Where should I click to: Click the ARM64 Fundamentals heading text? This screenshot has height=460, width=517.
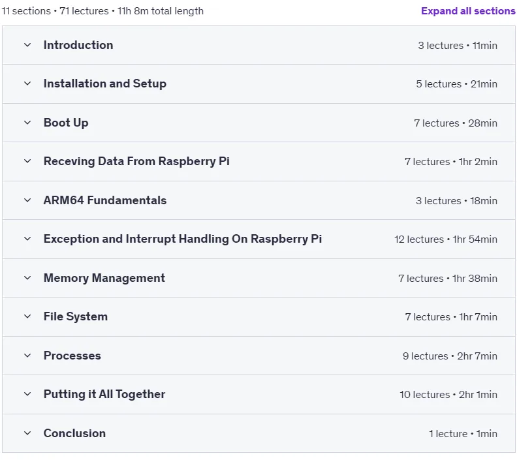[x=105, y=200]
